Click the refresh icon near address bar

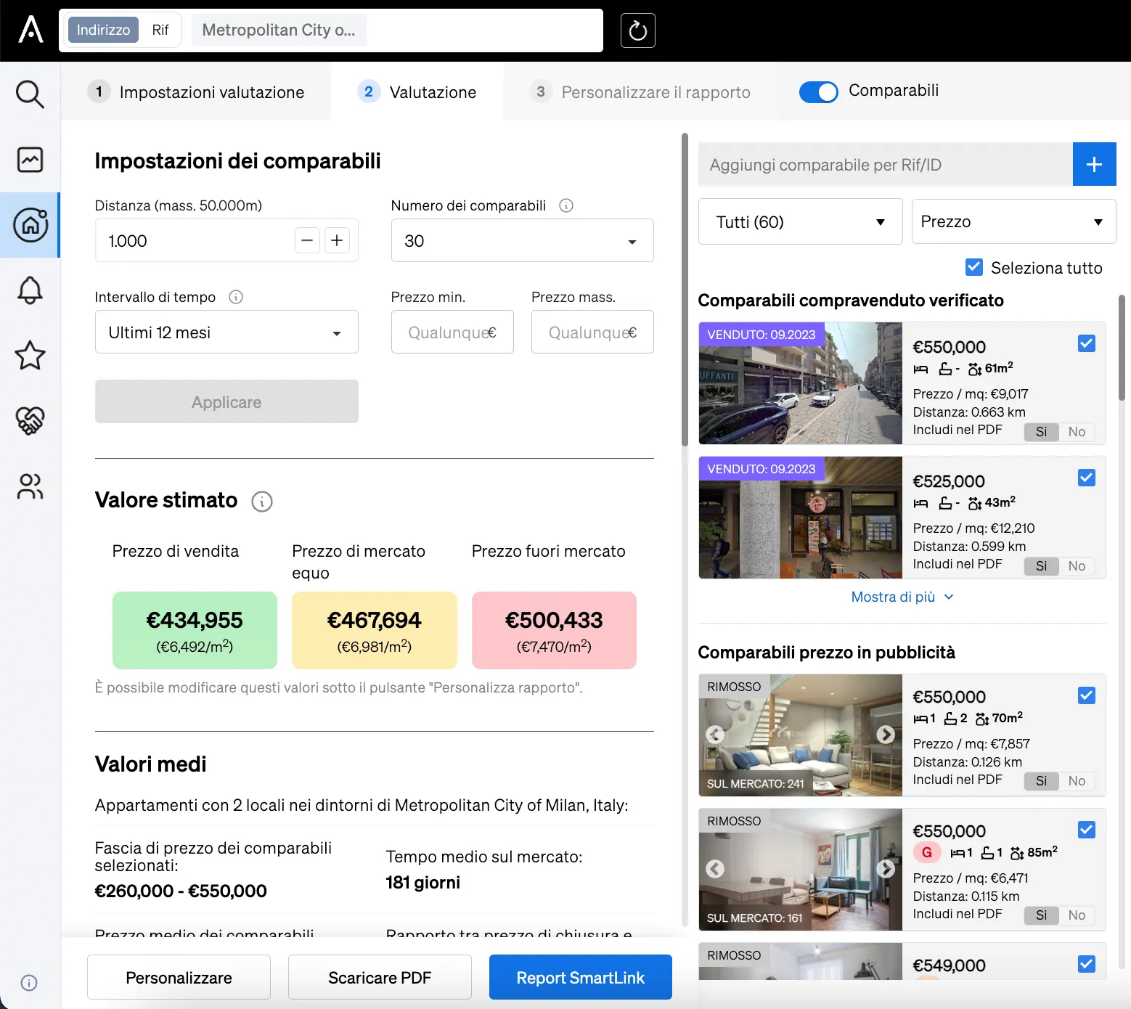tap(638, 30)
